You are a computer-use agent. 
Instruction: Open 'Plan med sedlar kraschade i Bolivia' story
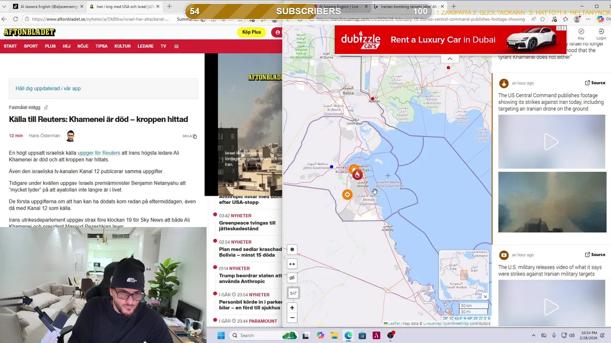coord(250,252)
